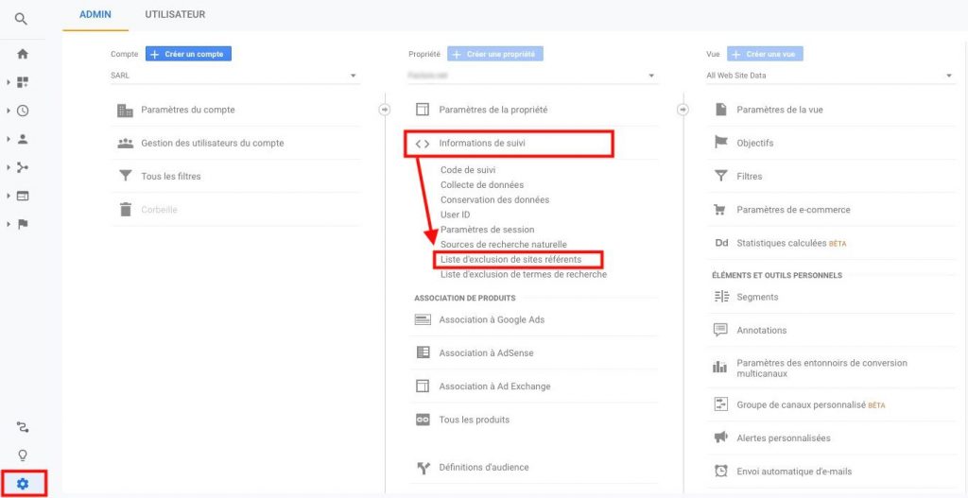Viewport: 968px width, 498px height.
Task: Collapse the Informations de suivi section
Action: pos(482,144)
